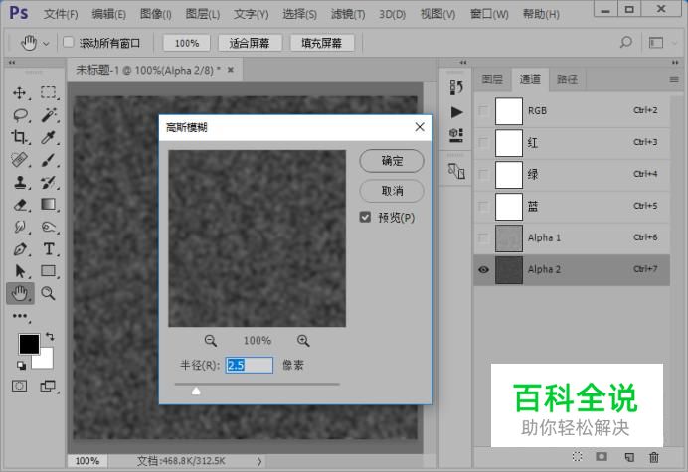This screenshot has width=688, height=472.
Task: Open the Actions panel play icon
Action: point(456,112)
